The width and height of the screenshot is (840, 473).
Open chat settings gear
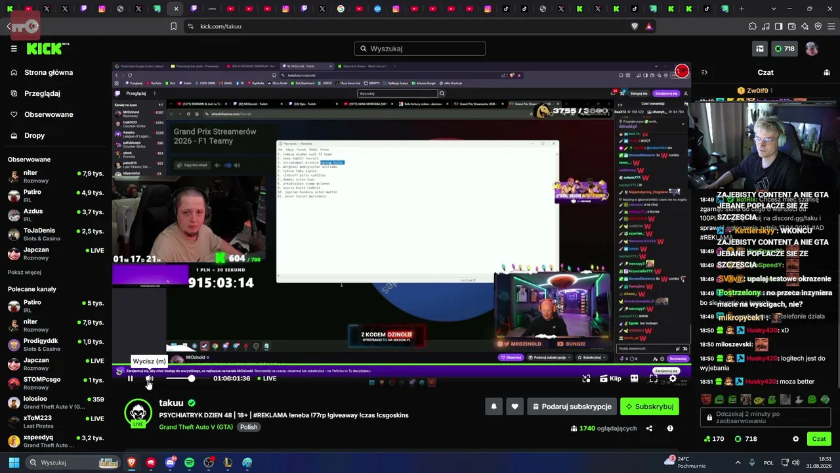(795, 439)
